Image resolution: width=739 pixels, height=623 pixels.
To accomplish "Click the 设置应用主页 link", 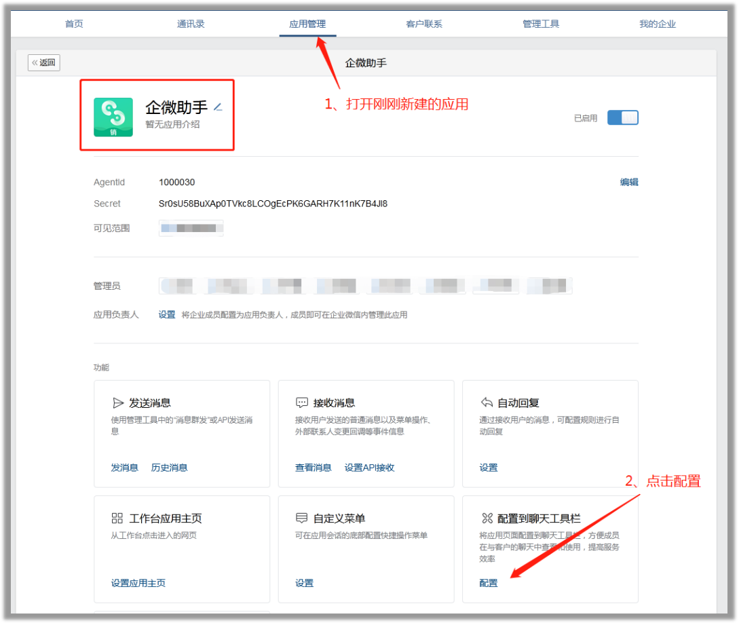I will point(138,583).
